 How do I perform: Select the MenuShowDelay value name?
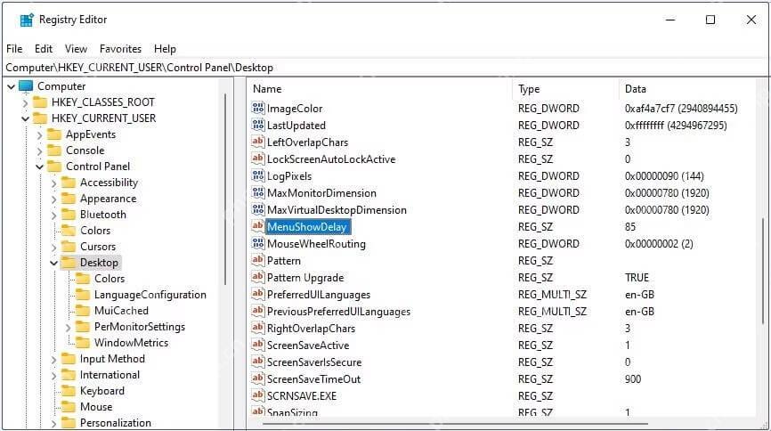(307, 227)
